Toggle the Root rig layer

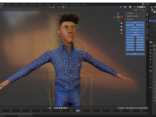pos(135,54)
